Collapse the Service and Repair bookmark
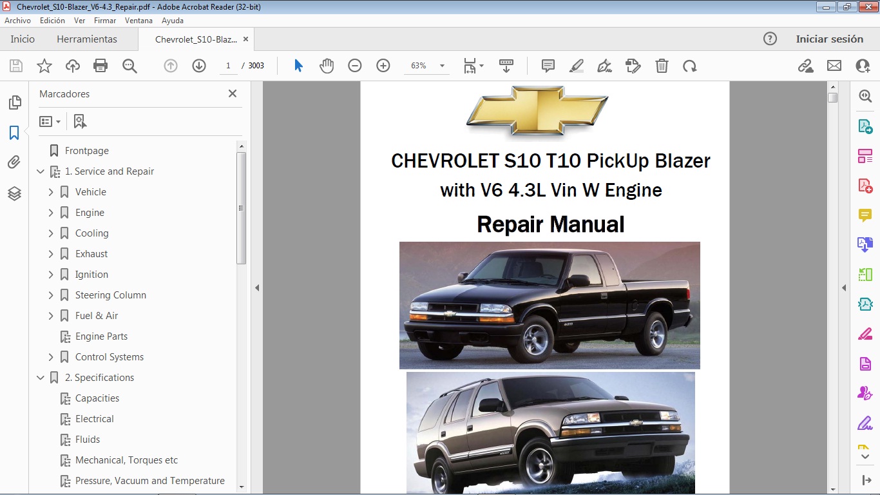Screen dimensions: 880x495 click(x=41, y=171)
